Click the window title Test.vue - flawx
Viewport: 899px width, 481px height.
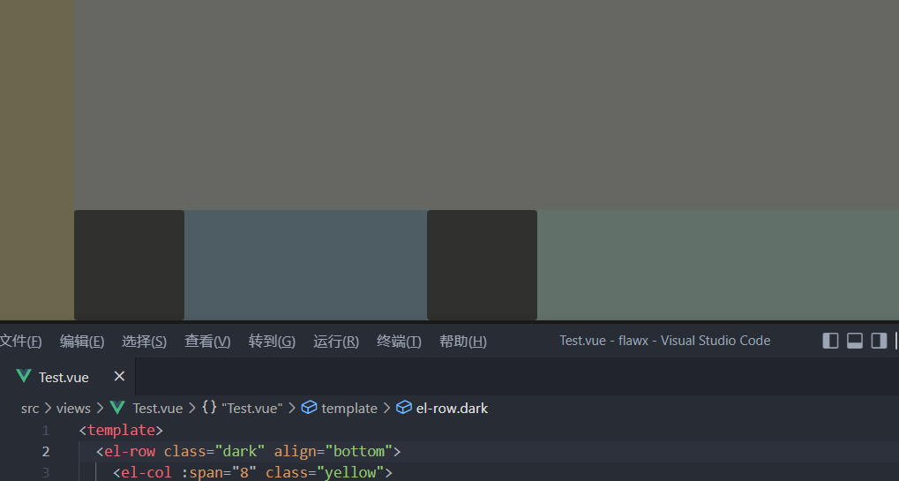[665, 341]
